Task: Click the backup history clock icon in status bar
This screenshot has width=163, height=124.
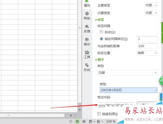Action: tap(71, 121)
